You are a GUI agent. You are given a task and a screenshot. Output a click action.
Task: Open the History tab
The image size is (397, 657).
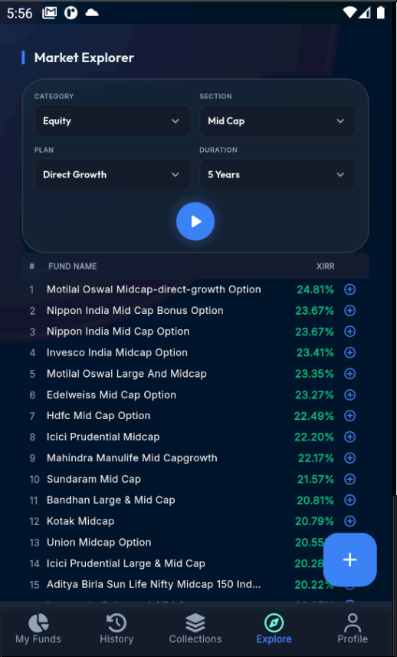[x=116, y=629]
